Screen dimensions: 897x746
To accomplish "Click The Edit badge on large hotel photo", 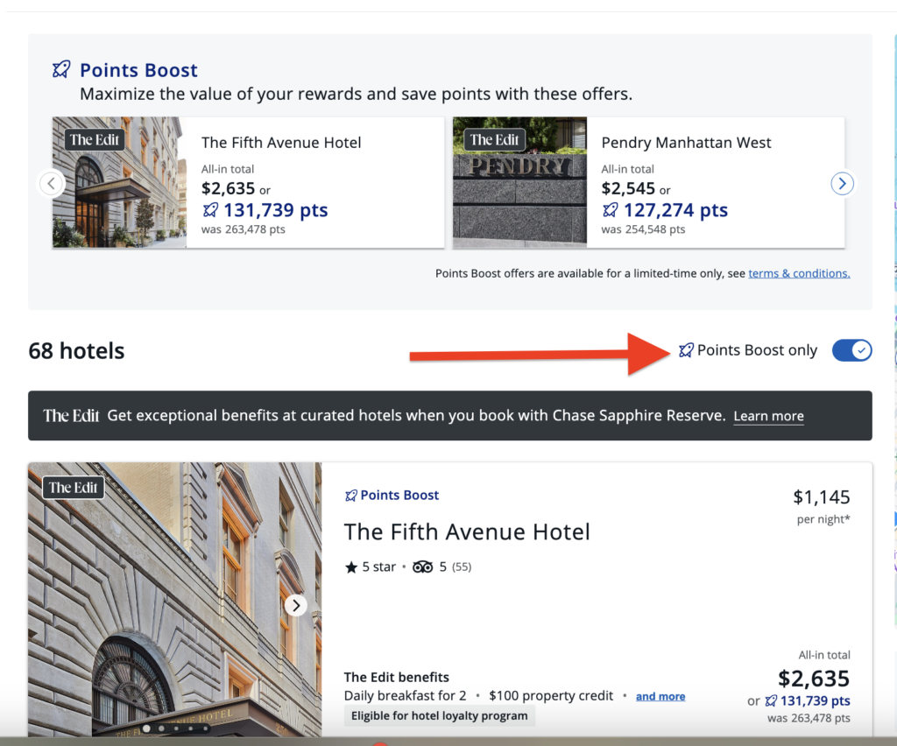I will click(74, 488).
